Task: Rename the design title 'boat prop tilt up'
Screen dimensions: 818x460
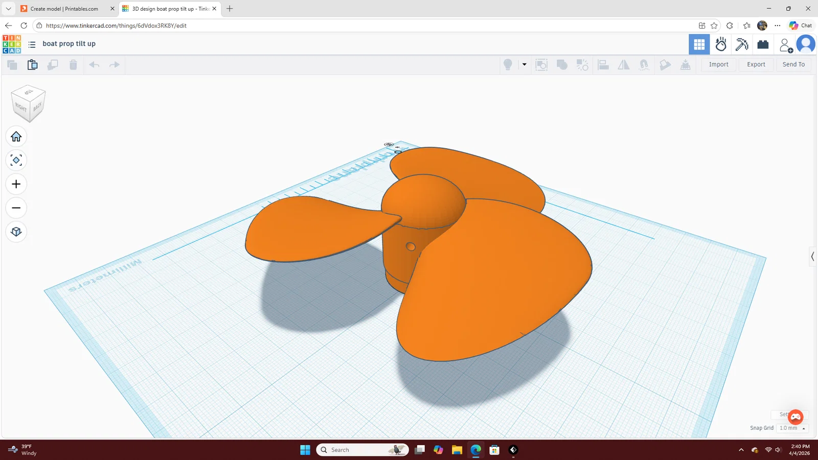Action: click(x=69, y=44)
